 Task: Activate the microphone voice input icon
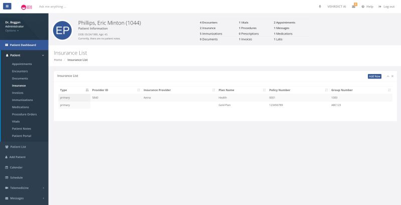pos(320,6)
